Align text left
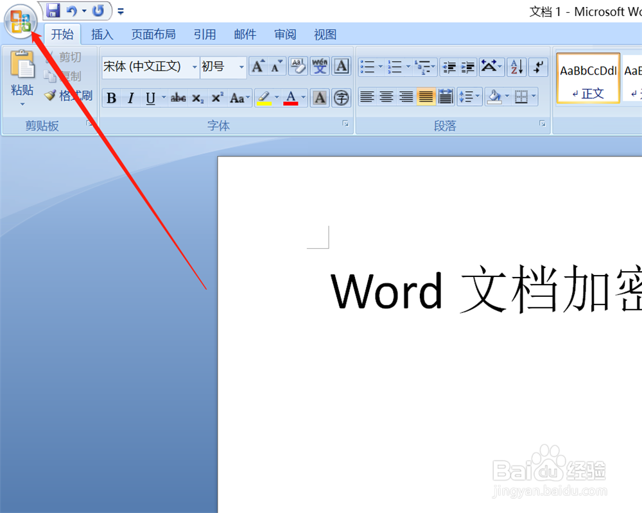Viewport: 642px width, 513px height. click(367, 97)
